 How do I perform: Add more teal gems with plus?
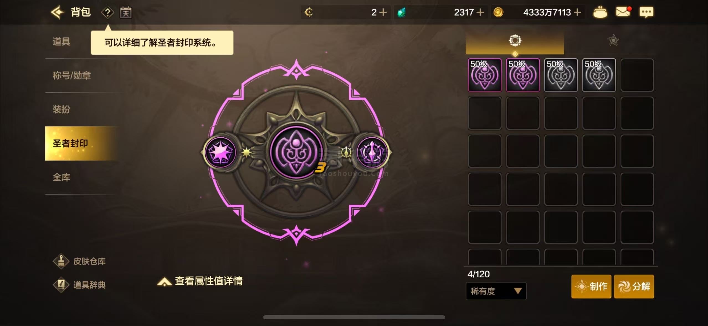[480, 12]
